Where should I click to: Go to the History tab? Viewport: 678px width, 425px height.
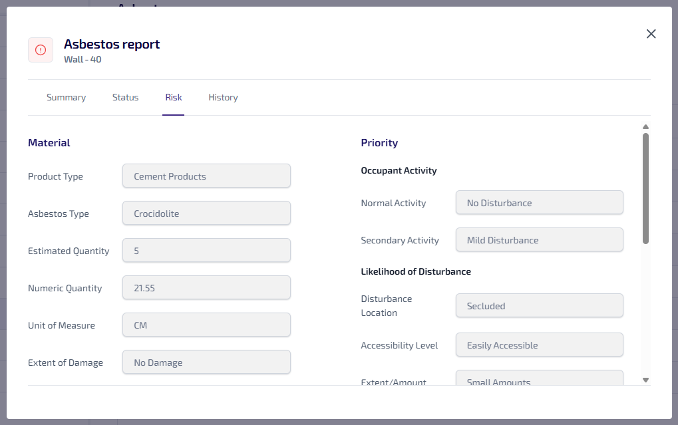point(223,97)
